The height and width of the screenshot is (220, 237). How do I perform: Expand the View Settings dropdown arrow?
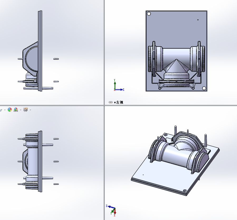click(x=30, y=110)
